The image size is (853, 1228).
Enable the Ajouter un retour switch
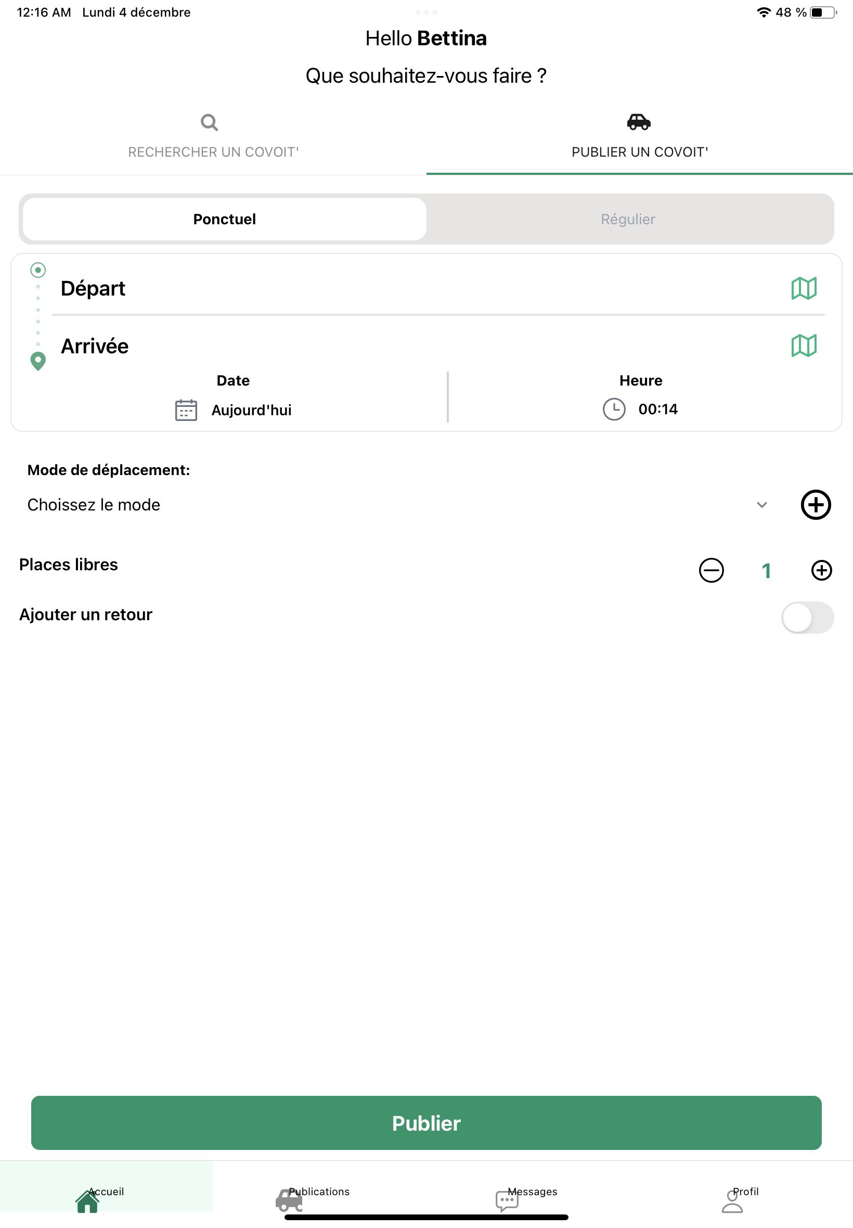tap(807, 618)
